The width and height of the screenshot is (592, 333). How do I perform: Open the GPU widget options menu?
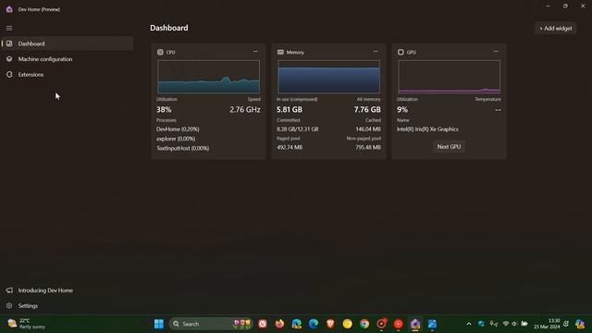tap(496, 52)
